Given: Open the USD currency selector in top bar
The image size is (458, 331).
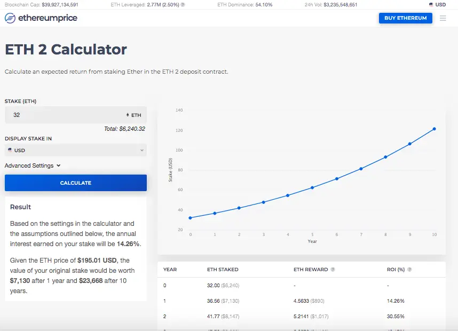Looking at the screenshot, I should click(437, 5).
